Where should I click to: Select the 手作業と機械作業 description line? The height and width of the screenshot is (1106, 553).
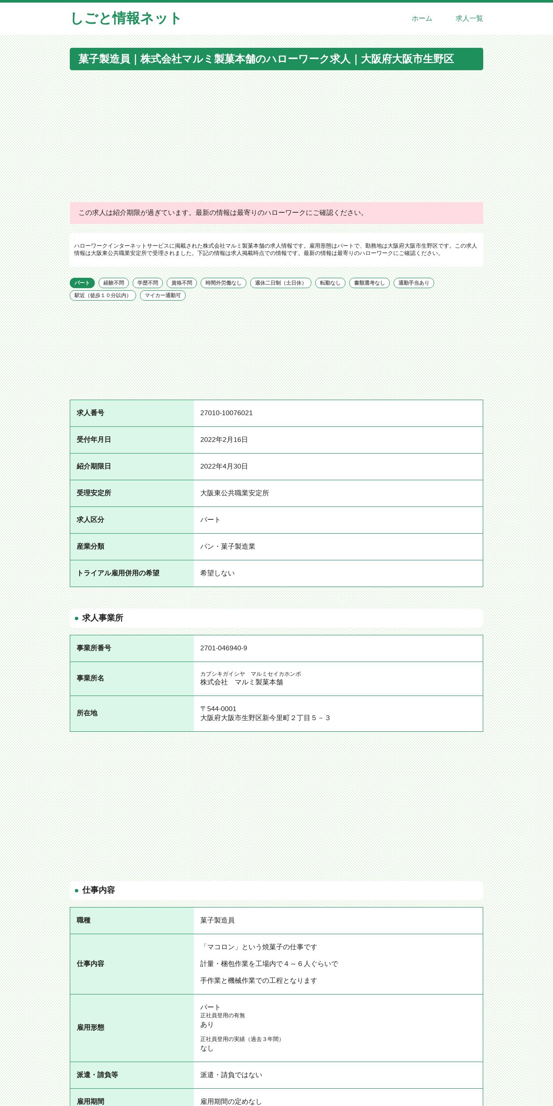pos(259,981)
